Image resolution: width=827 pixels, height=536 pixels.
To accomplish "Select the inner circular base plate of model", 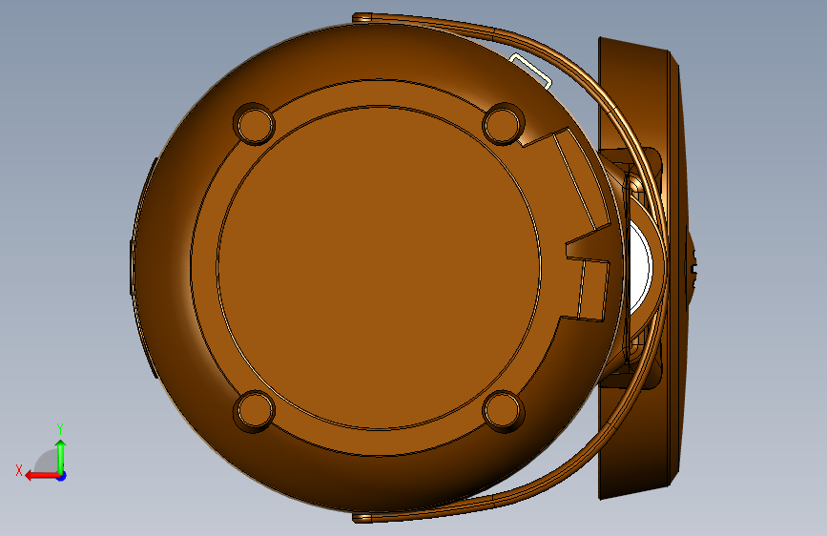I will [379, 268].
